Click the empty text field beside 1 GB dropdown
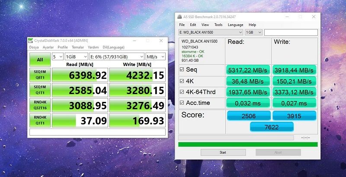 pyautogui.click(x=291, y=32)
